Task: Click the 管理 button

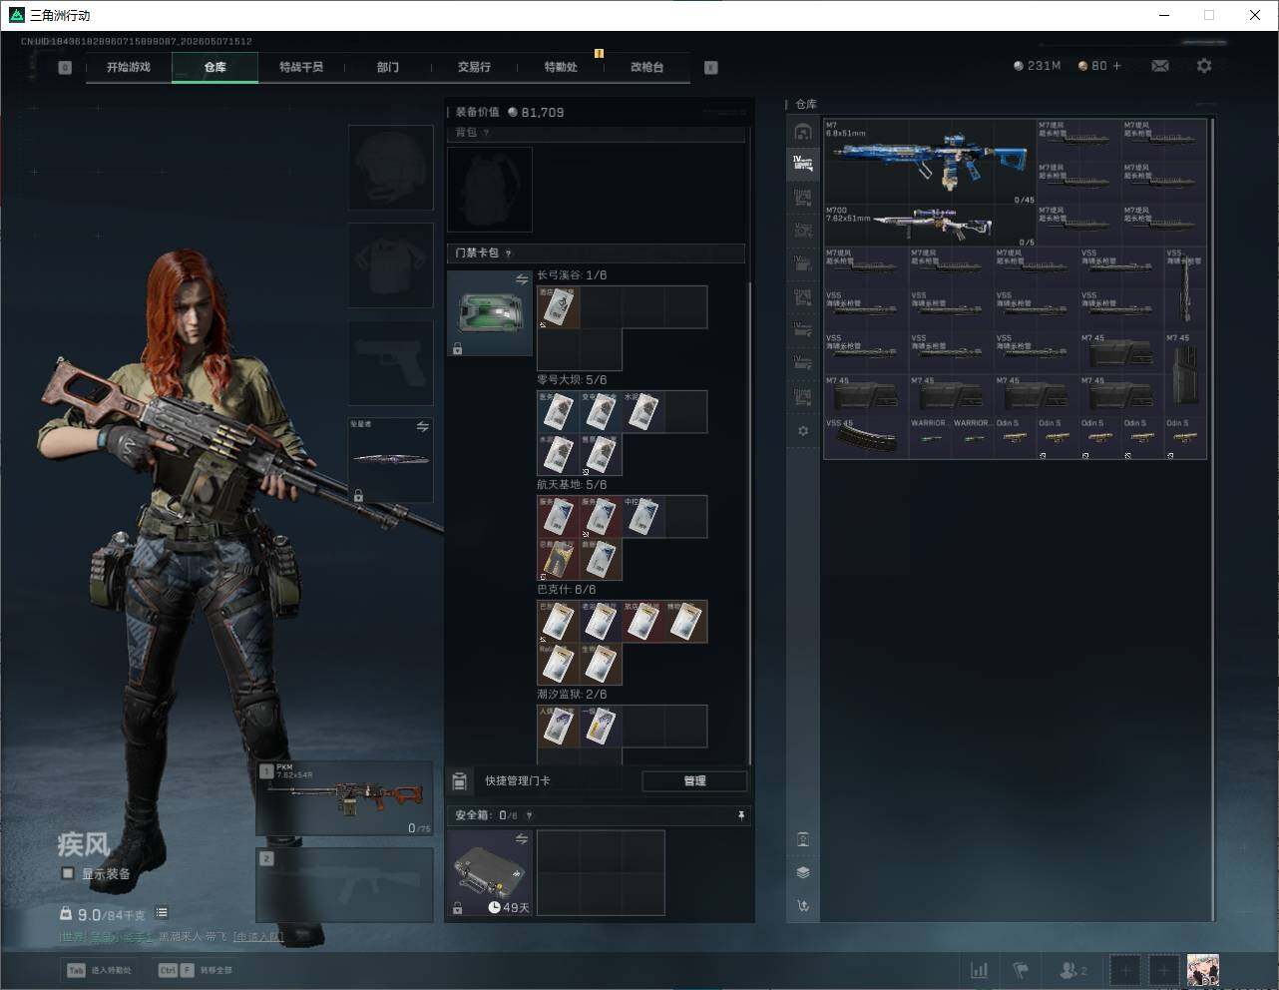Action: coord(694,780)
